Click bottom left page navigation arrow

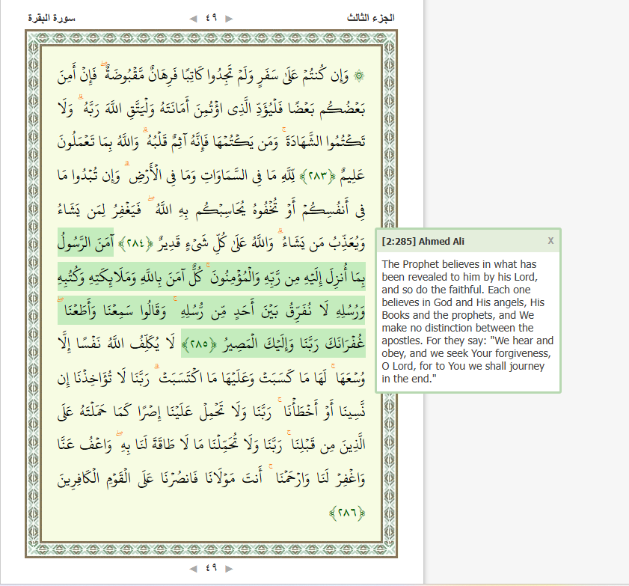click(x=194, y=568)
